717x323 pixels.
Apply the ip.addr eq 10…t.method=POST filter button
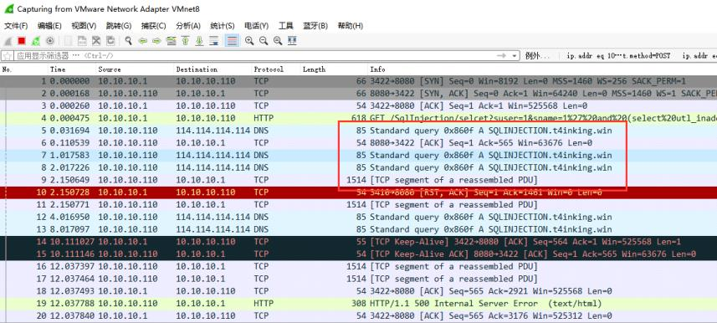click(618, 56)
